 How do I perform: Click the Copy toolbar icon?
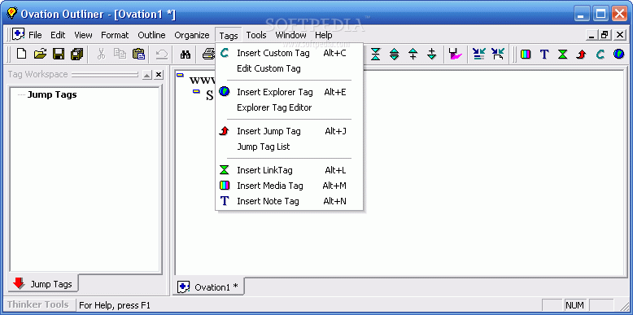(x=120, y=54)
